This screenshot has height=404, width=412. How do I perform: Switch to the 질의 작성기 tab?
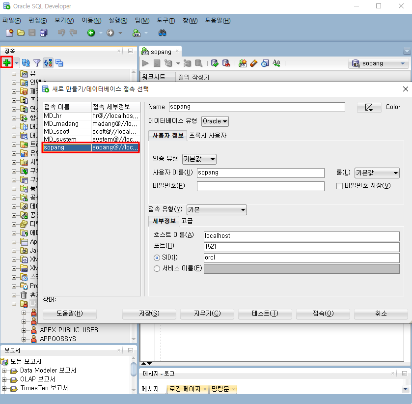point(193,77)
